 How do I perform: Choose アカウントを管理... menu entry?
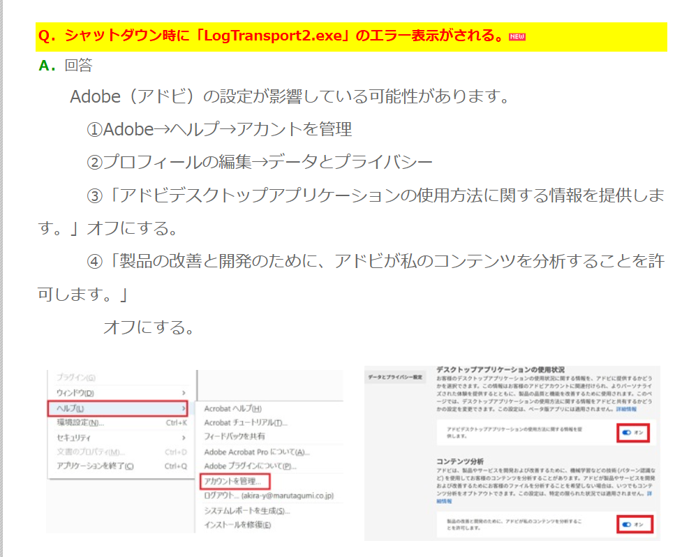click(x=235, y=481)
